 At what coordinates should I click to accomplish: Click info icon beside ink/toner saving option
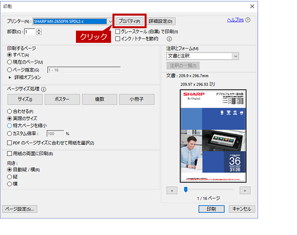click(x=169, y=39)
